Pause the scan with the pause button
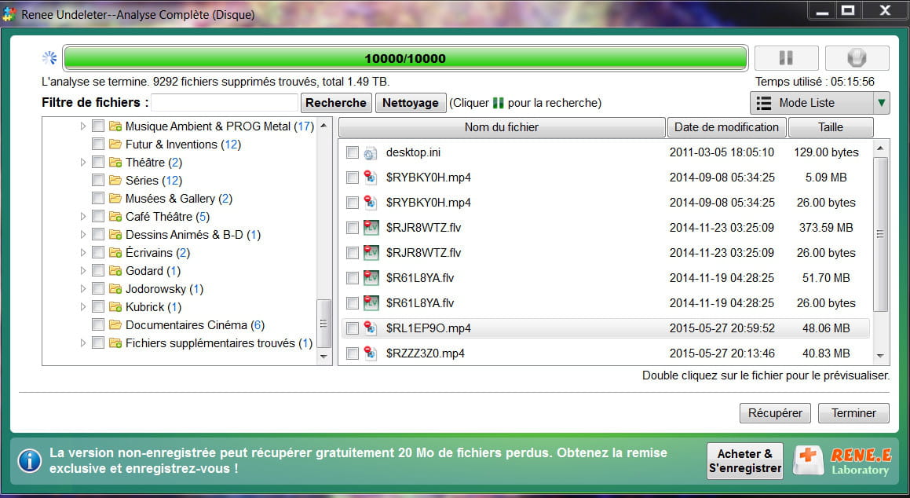The image size is (910, 498). (x=786, y=58)
